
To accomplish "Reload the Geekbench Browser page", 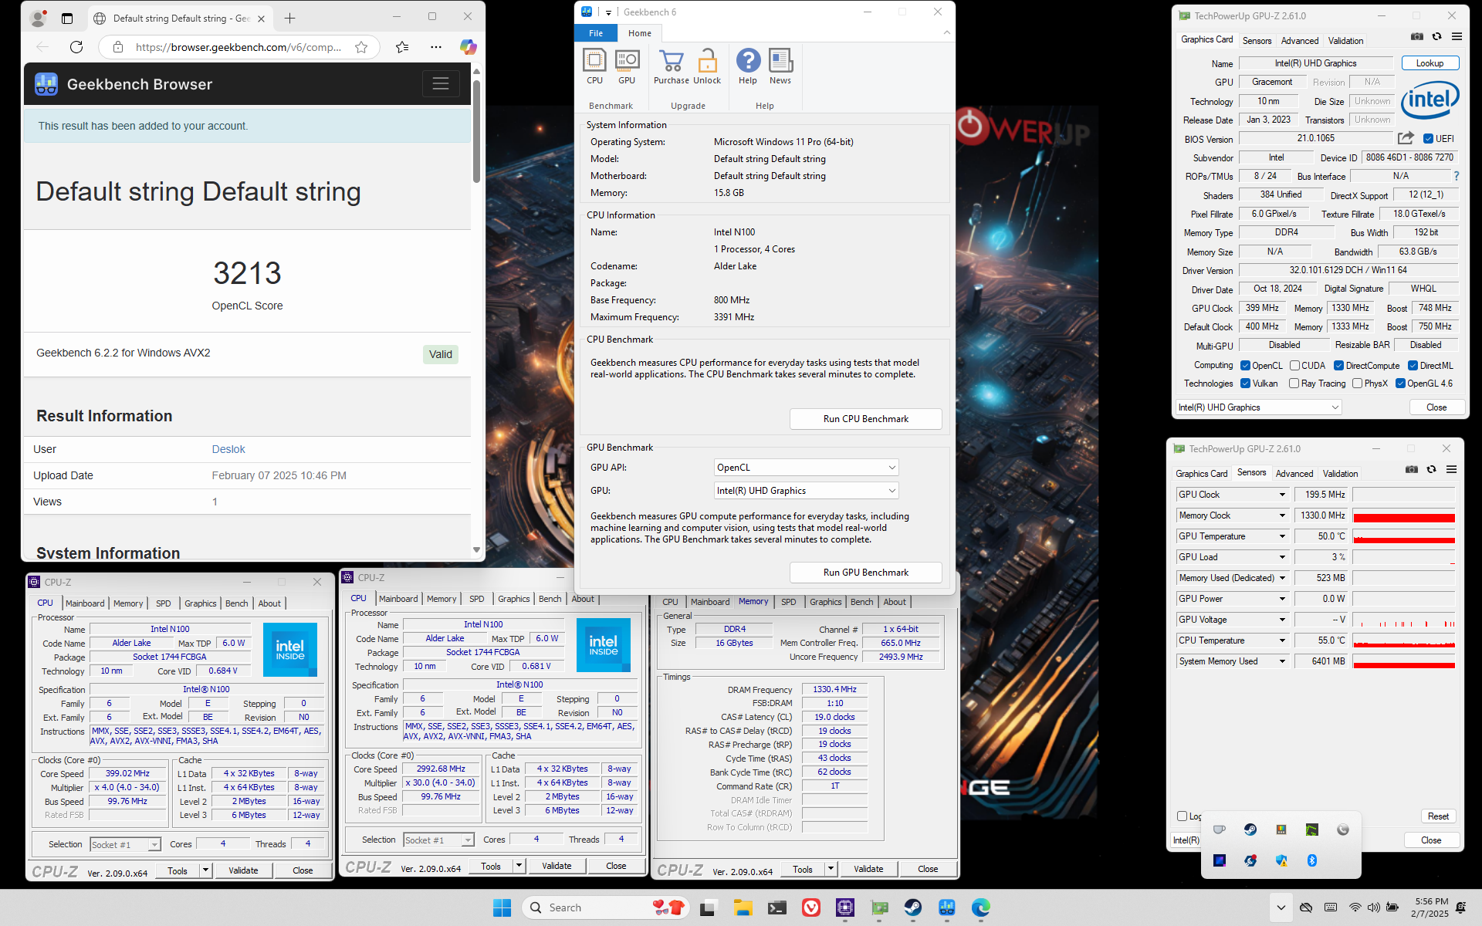I will point(76,47).
